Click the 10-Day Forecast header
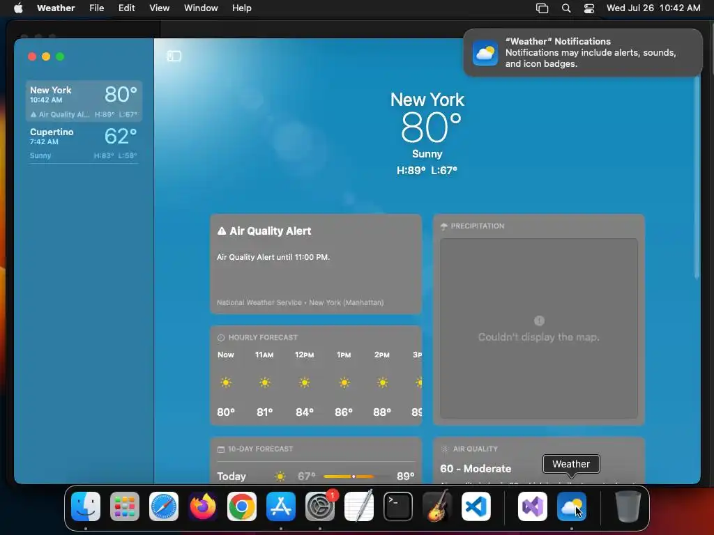The height and width of the screenshot is (535, 714). point(255,449)
